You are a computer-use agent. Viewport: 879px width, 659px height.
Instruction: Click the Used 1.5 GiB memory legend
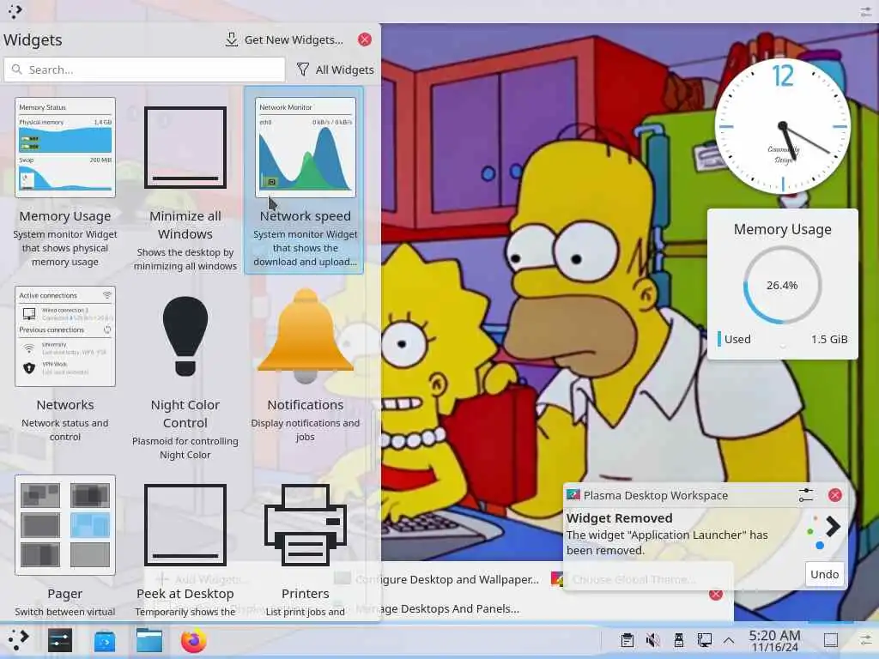(x=783, y=339)
